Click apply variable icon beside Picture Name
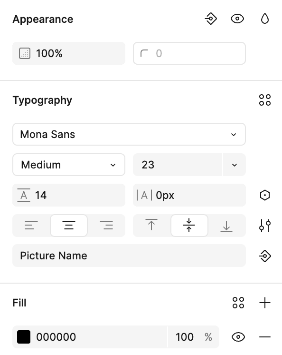 point(265,256)
